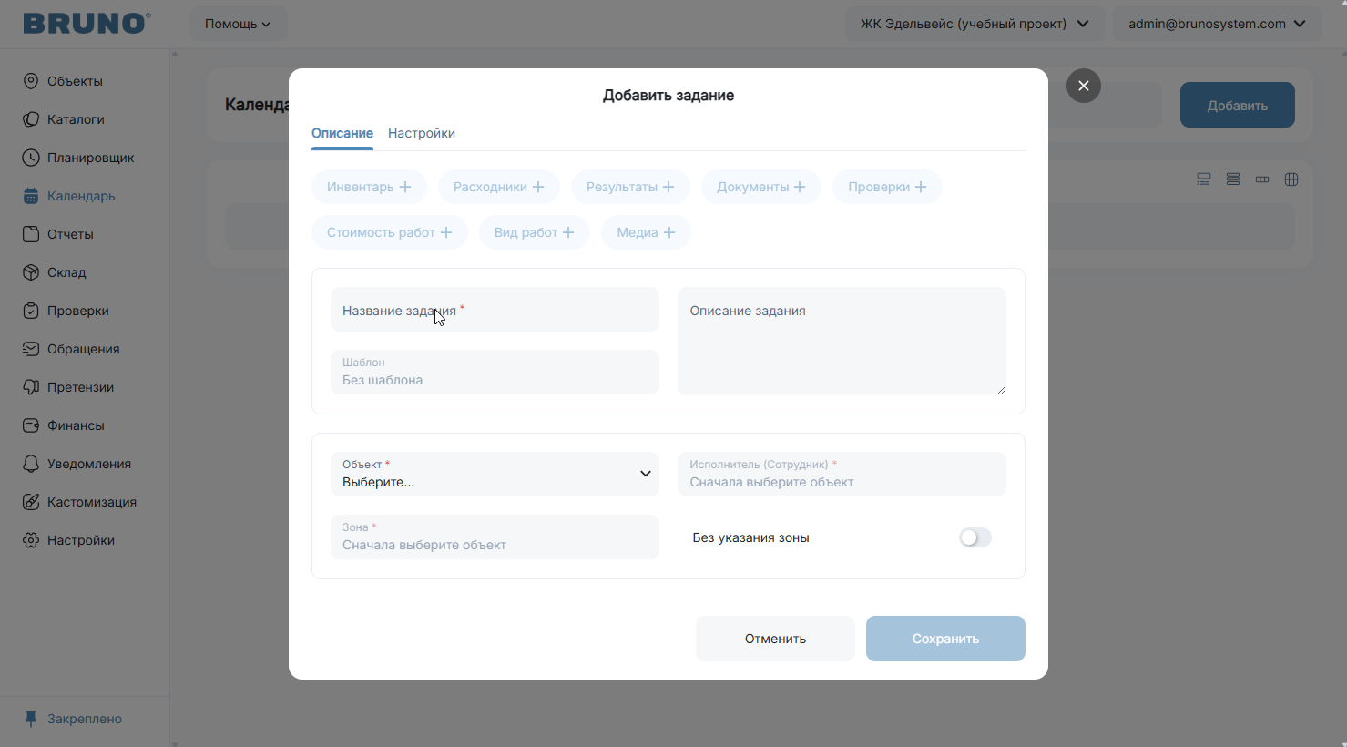Switch to grid calendar view icon
The height and width of the screenshot is (747, 1347).
1291,179
